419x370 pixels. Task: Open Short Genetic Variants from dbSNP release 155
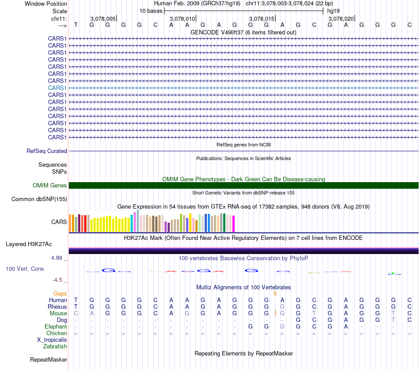[x=243, y=193]
